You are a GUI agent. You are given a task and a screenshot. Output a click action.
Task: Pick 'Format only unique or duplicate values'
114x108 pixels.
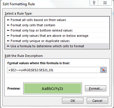click(x=57, y=41)
